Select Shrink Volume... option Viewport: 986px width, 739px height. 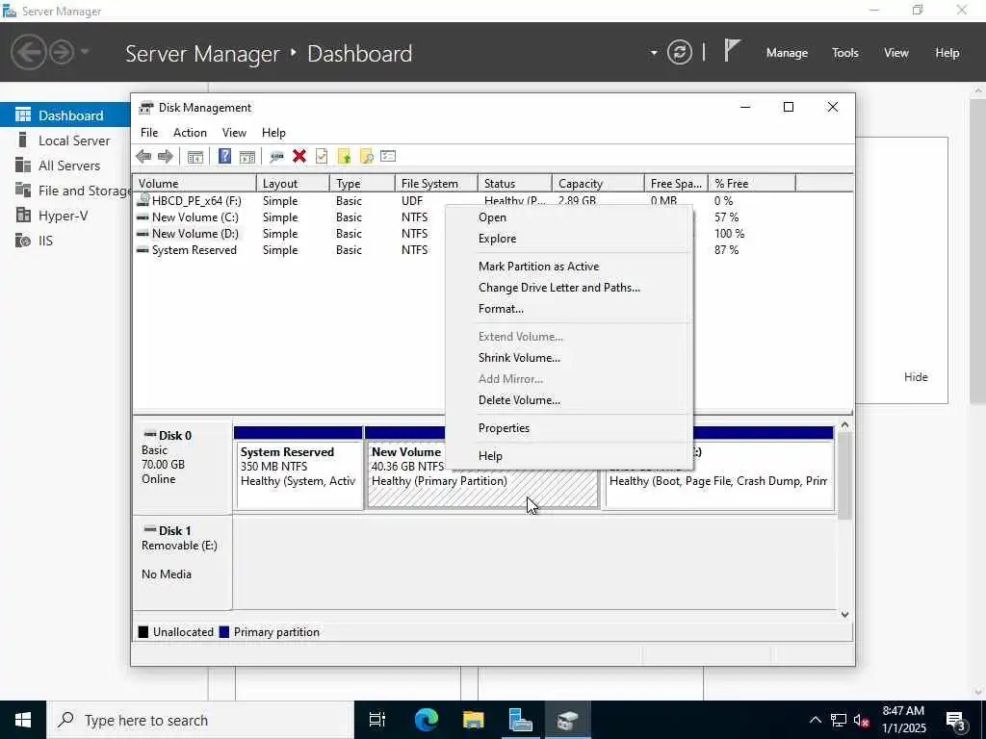[x=519, y=358]
